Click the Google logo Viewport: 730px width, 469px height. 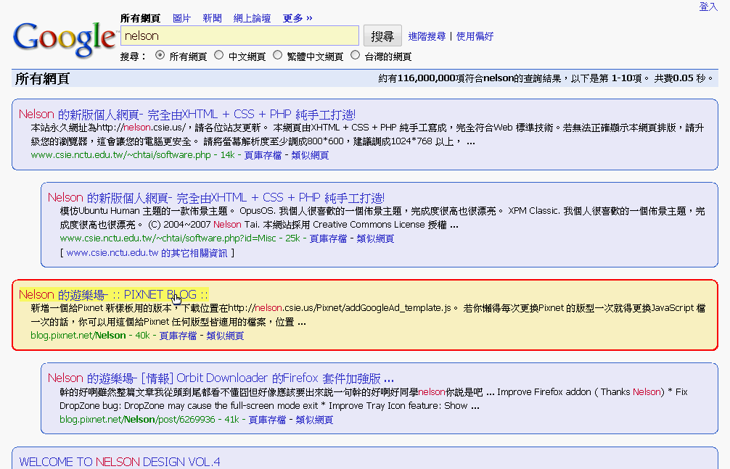click(x=64, y=39)
